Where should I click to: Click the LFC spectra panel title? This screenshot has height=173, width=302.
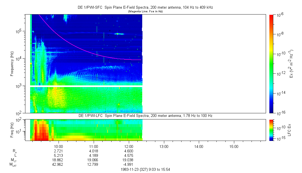(145, 116)
